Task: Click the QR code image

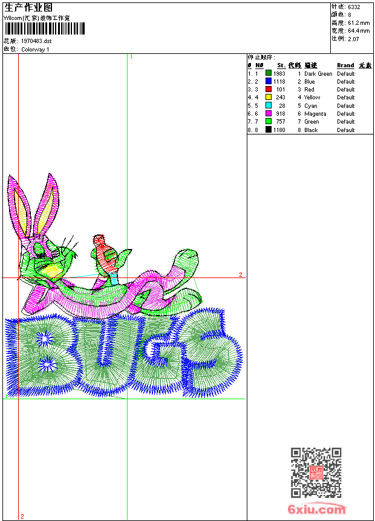Action: (x=316, y=473)
